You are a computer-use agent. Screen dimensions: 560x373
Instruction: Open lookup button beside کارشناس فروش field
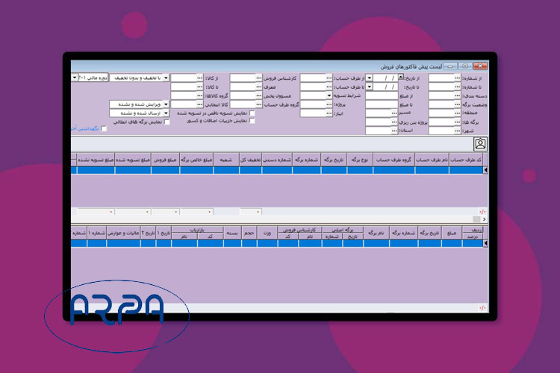click(x=329, y=78)
